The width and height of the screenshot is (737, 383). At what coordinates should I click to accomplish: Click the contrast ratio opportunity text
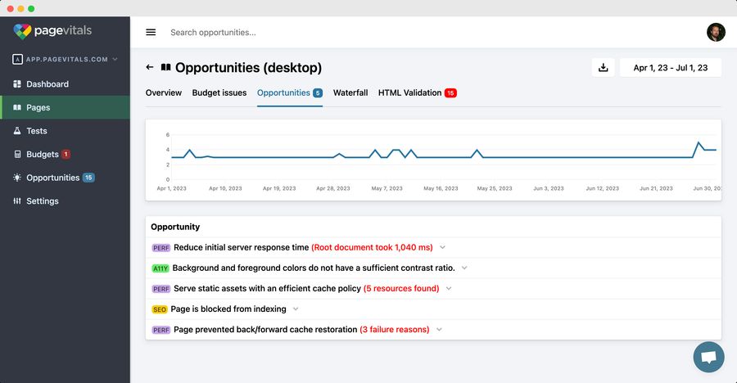[314, 268]
